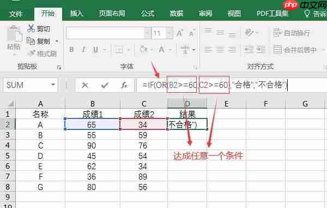327x208 pixels.
Task: Switch to the PDF工具集 tab
Action: [272, 14]
